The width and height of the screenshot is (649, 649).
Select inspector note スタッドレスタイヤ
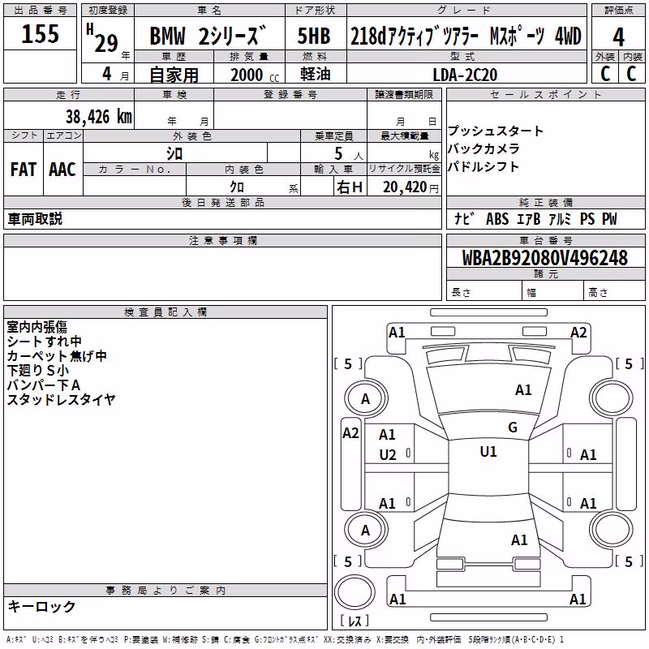[61, 399]
